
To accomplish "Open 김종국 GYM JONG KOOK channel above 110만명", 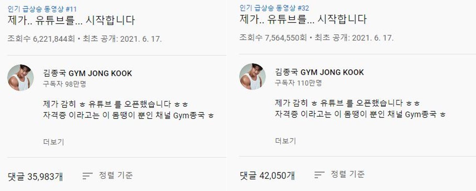I will 319,72.
